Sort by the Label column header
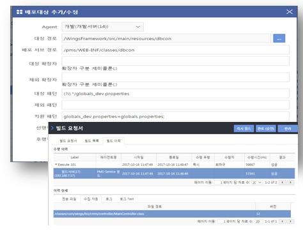The width and height of the screenshot is (303, 240). coord(75,158)
